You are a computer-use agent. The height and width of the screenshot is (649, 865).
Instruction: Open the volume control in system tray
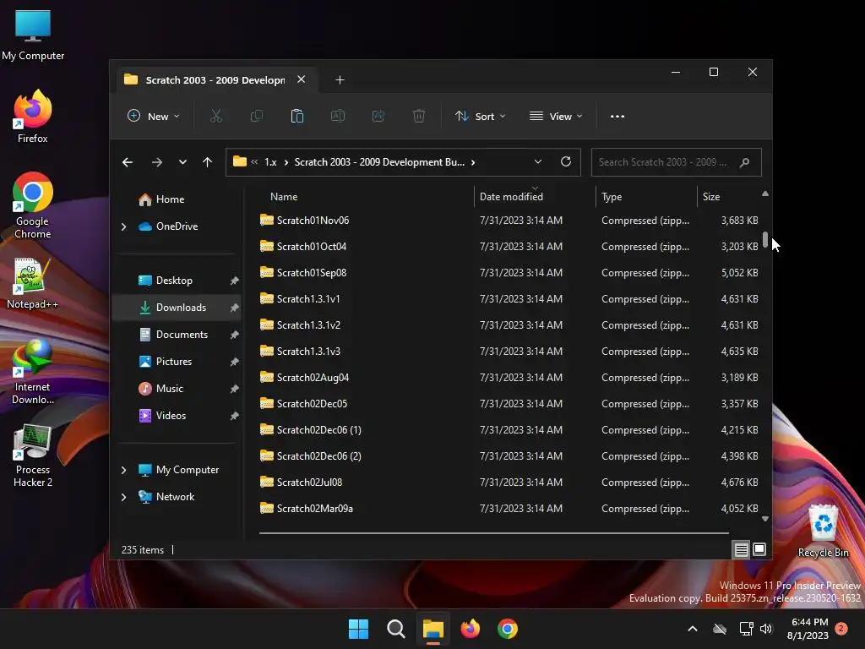coord(765,629)
